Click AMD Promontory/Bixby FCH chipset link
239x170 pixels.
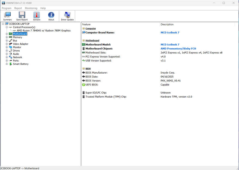178,49
